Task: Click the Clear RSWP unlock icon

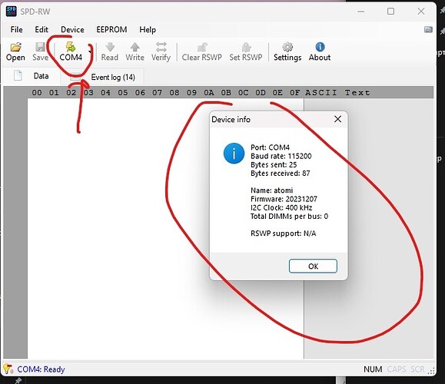Action: pyautogui.click(x=202, y=47)
